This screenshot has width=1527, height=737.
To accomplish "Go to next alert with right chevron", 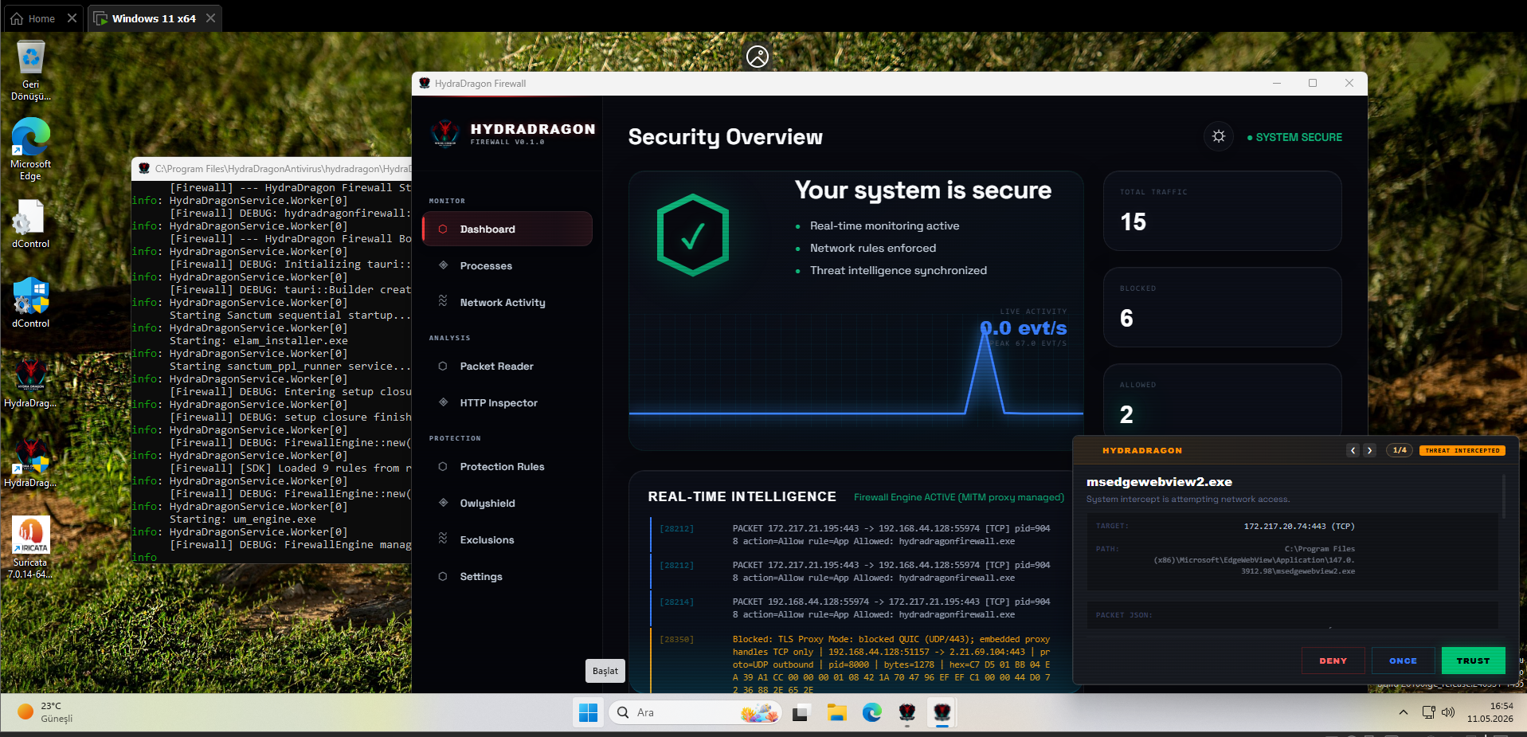I will pyautogui.click(x=1369, y=450).
